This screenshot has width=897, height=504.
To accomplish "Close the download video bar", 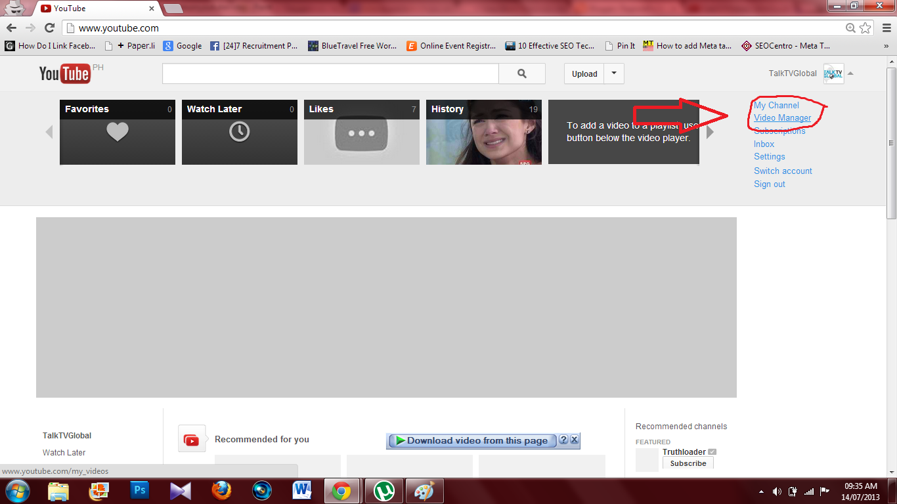I will click(x=575, y=440).
